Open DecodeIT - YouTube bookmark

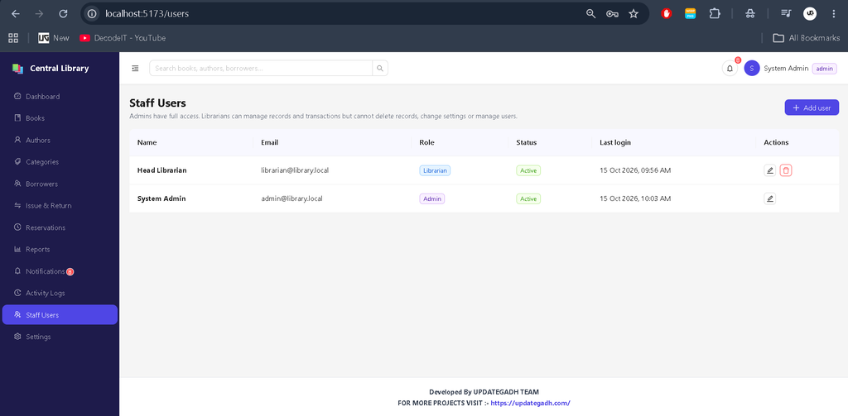123,38
